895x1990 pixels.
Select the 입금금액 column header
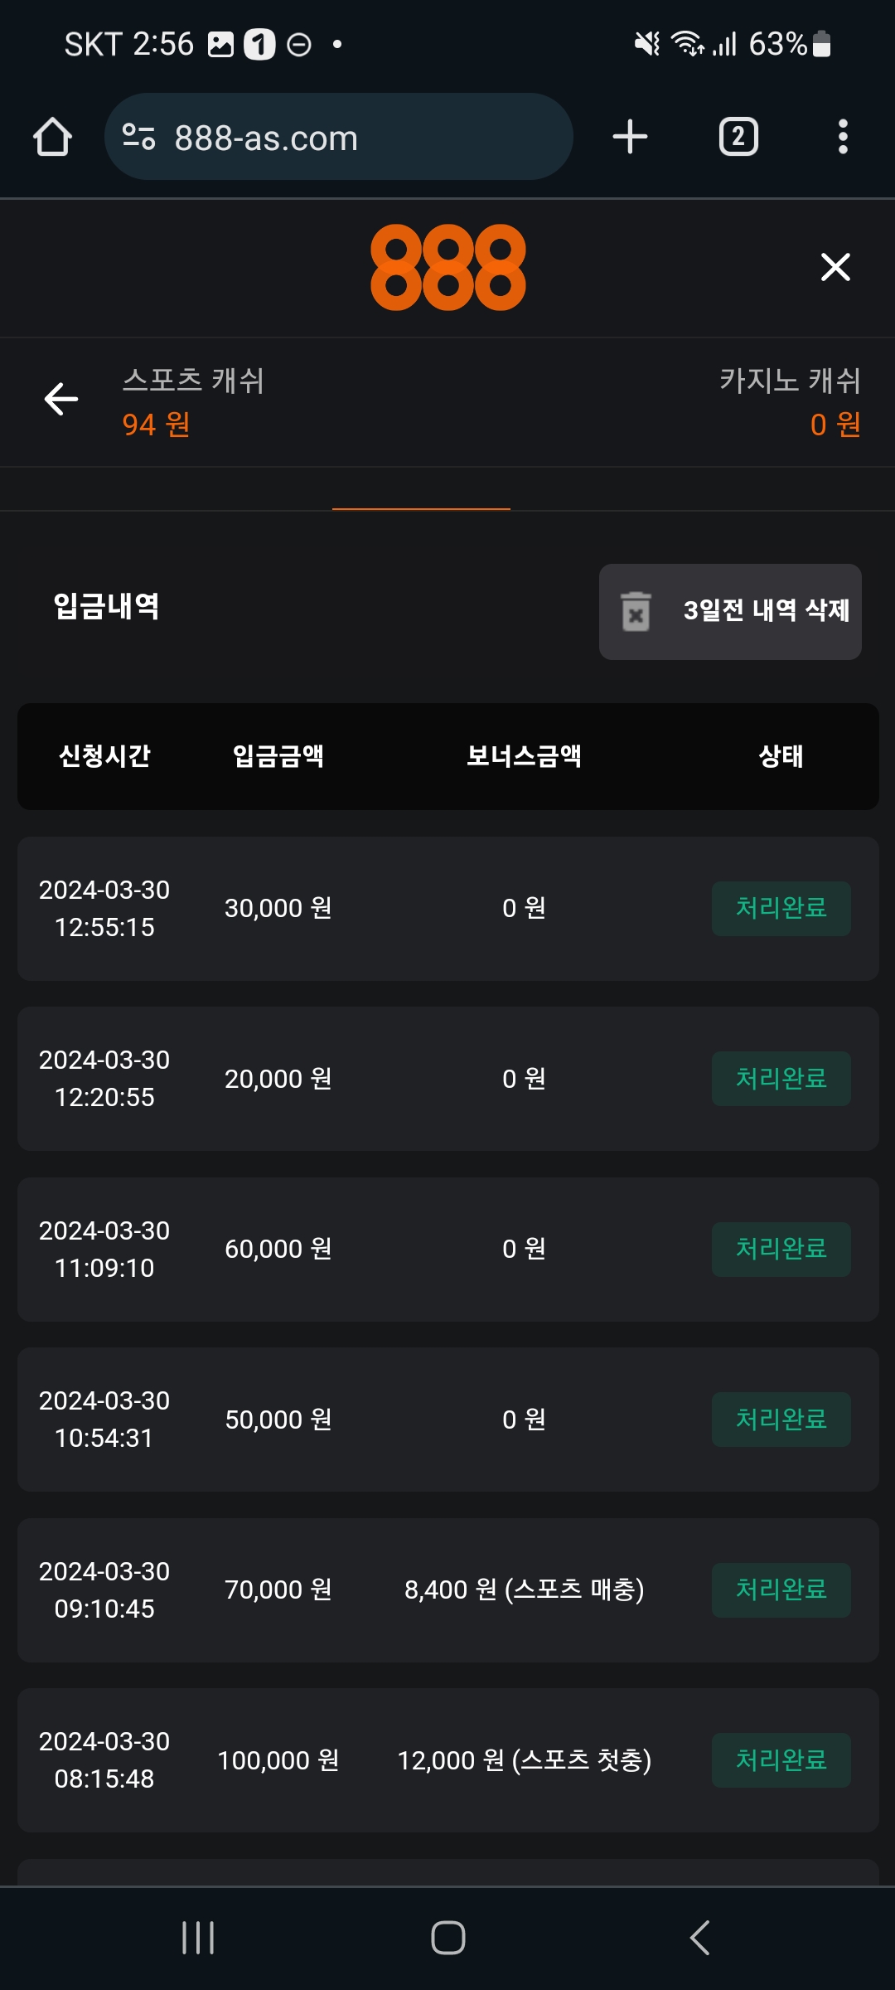(x=278, y=756)
